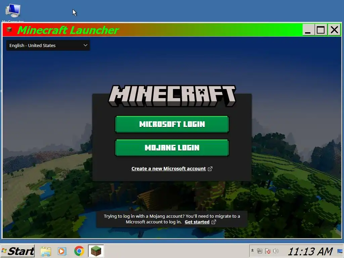Click the show desktop icon beside clock
This screenshot has height=258, width=344.
[x=340, y=251]
